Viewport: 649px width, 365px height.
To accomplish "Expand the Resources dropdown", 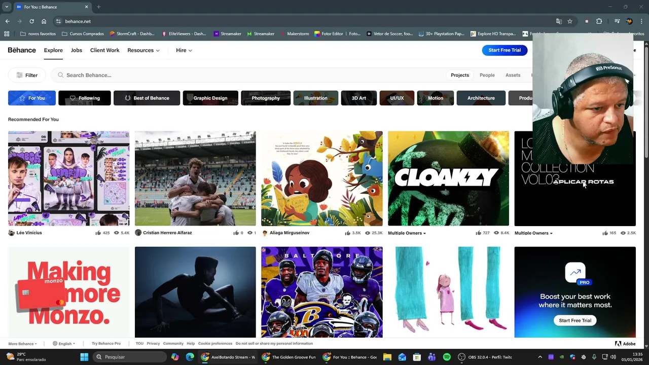I will coord(143,50).
